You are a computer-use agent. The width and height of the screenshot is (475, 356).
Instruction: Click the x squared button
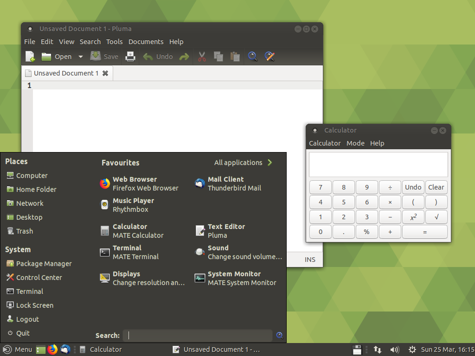tap(413, 217)
